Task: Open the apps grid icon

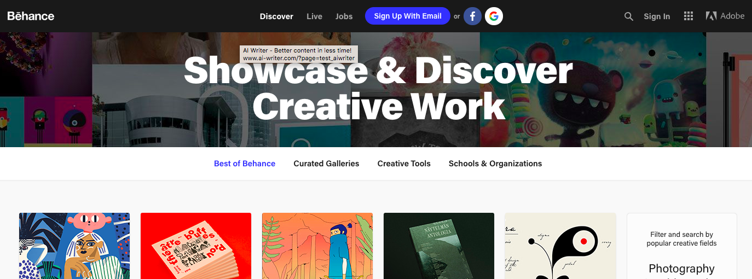Action: [x=689, y=16]
